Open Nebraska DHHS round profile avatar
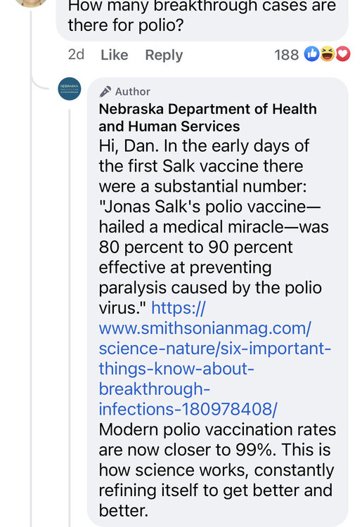 pyautogui.click(x=70, y=89)
